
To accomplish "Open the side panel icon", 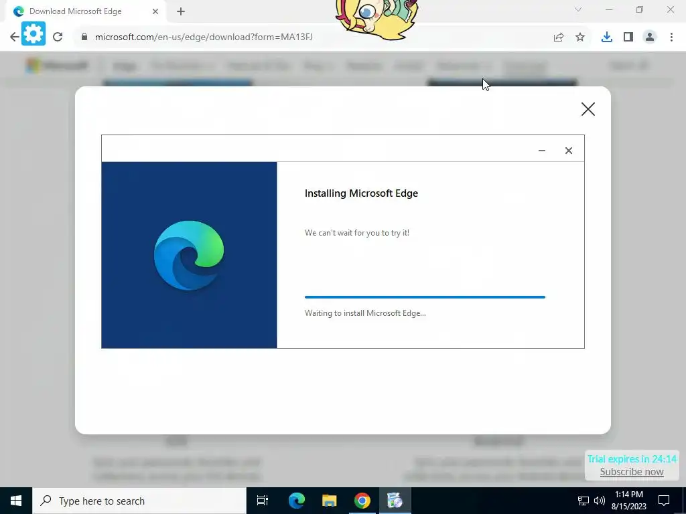I will [628, 37].
